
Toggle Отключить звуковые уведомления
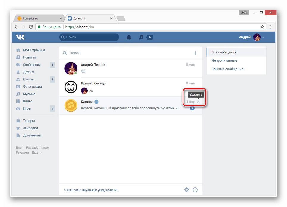coord(91,190)
